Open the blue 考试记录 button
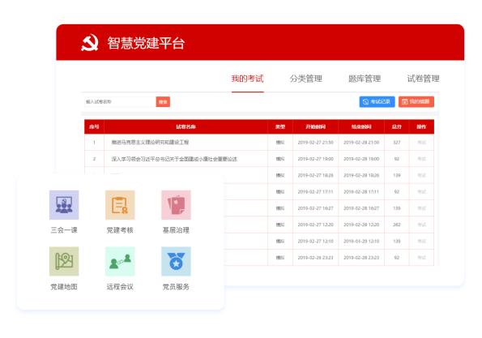Image resolution: width=482 pixels, height=338 pixels. pyautogui.click(x=377, y=102)
